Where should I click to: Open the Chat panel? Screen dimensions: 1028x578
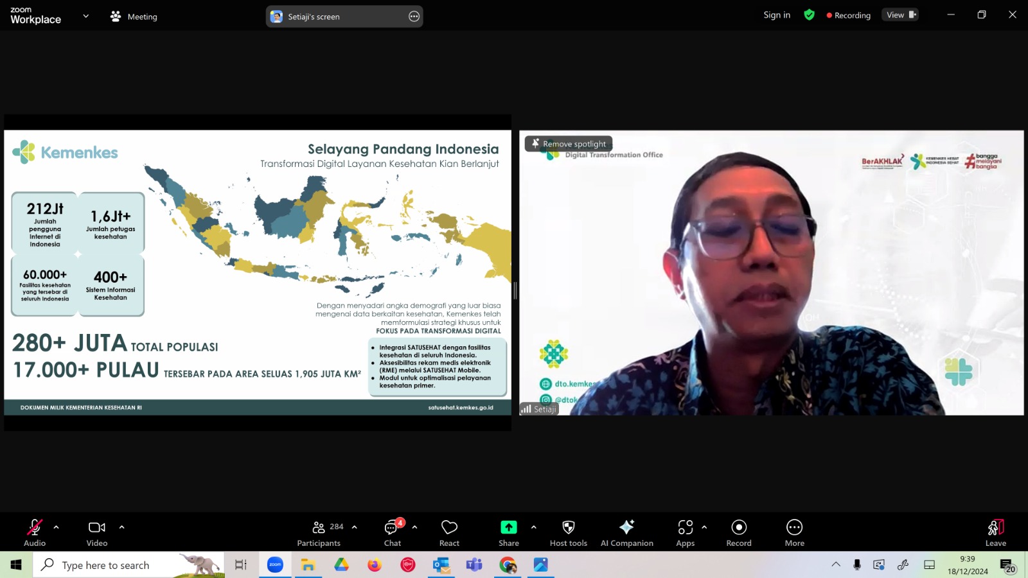point(393,533)
